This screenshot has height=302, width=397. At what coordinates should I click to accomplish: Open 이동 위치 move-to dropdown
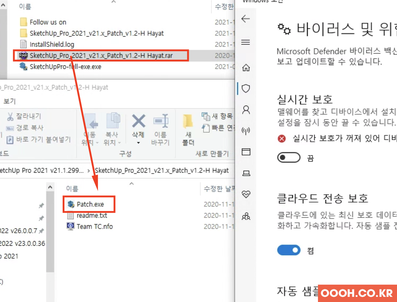click(90, 129)
